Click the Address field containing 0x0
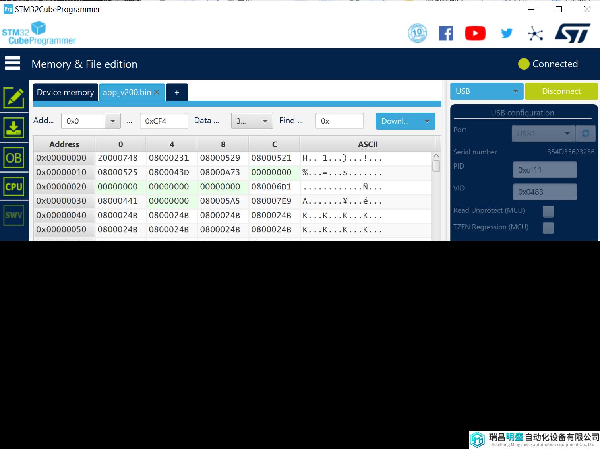The height and width of the screenshot is (449, 600). [x=83, y=121]
